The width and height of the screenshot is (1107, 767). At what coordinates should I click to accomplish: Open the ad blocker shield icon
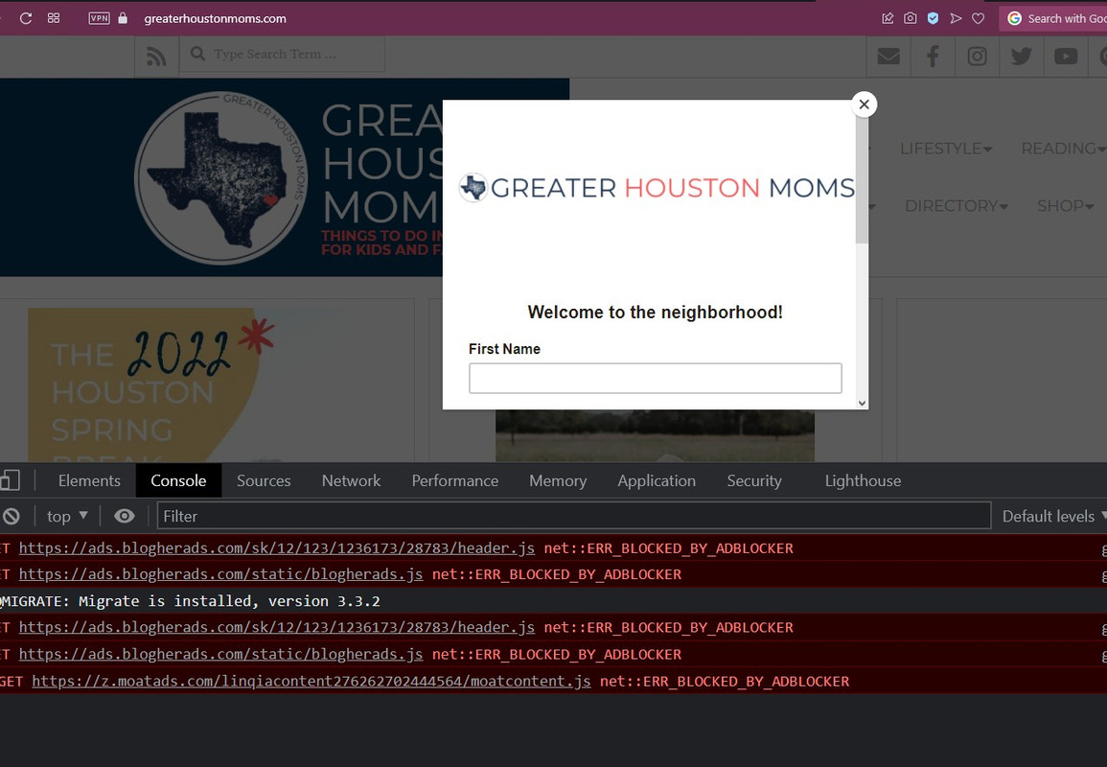(934, 18)
